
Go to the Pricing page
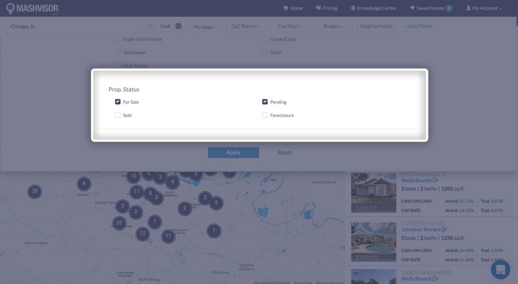click(326, 8)
